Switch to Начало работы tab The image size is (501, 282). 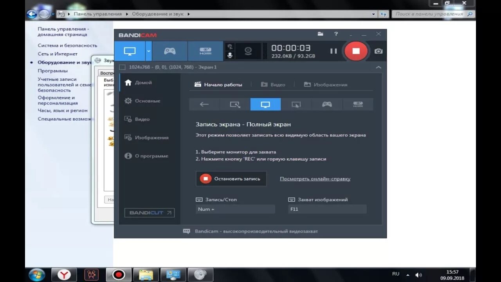[x=218, y=85]
